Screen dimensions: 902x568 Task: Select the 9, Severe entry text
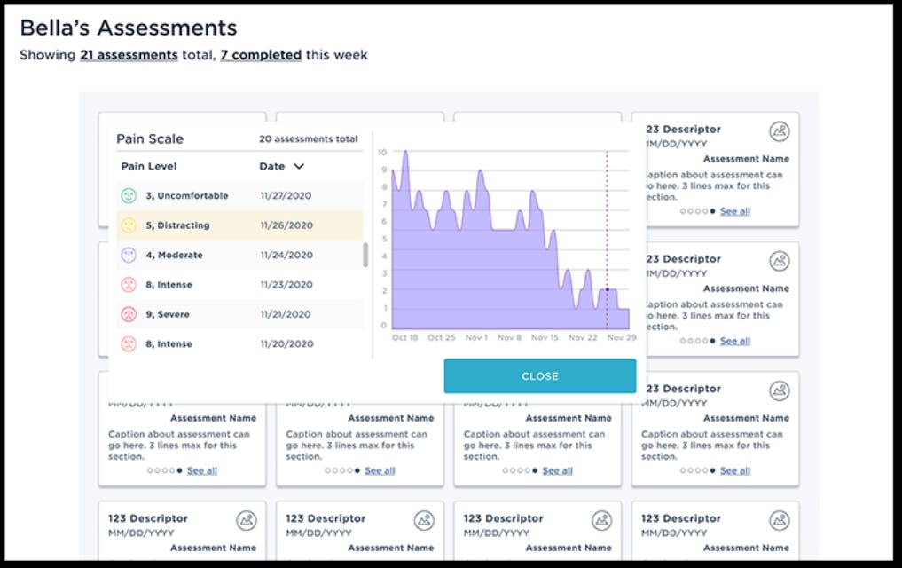click(168, 314)
